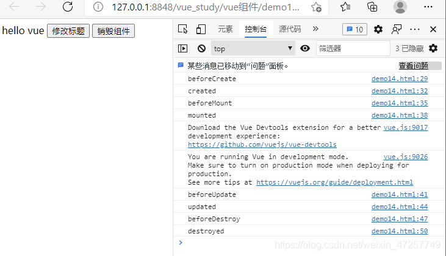The height and width of the screenshot is (256, 446).
Task: Focus the 筛选器 filter field
Action: (353, 49)
